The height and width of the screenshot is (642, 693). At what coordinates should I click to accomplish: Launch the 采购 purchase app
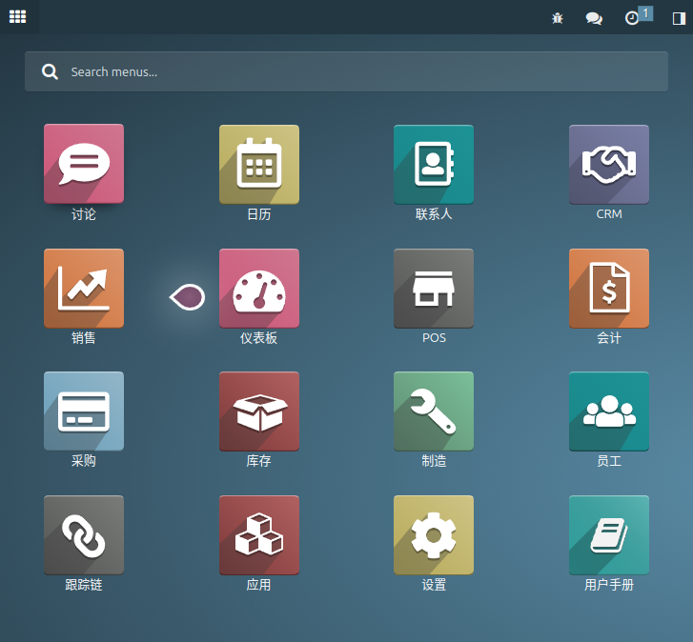[x=84, y=411]
